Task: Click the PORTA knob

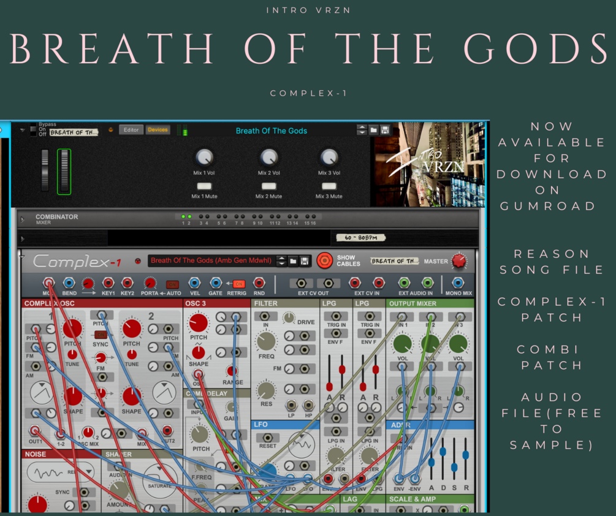Action: [x=150, y=283]
